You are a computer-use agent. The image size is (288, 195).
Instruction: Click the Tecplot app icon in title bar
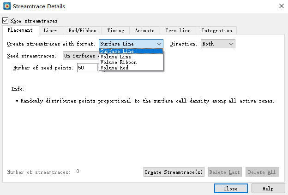click(x=6, y=6)
